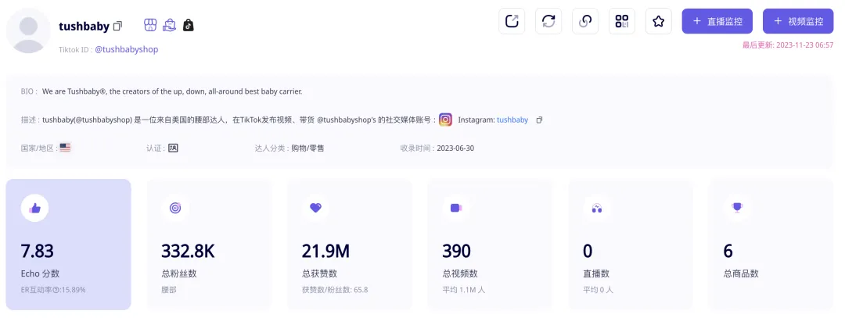
Task: Click 获赞数/粉丝数: 65.8 text
Action: [335, 290]
